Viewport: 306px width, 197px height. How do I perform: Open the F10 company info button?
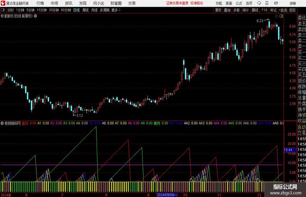pyautogui.click(x=265, y=10)
